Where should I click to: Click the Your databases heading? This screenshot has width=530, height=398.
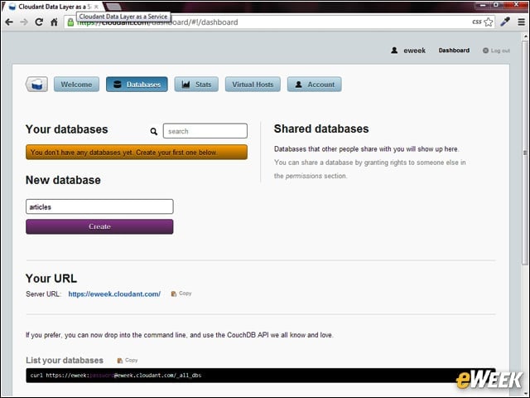(66, 129)
